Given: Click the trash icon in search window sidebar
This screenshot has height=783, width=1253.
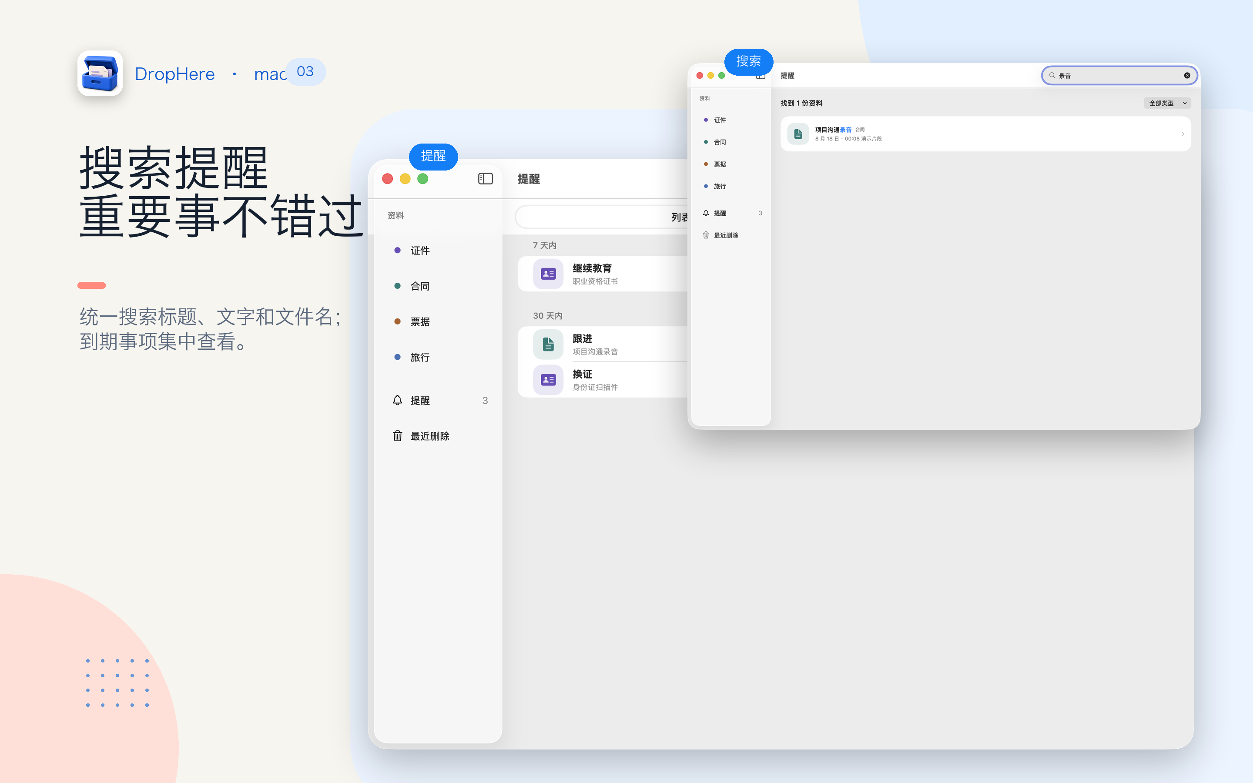Looking at the screenshot, I should (706, 235).
